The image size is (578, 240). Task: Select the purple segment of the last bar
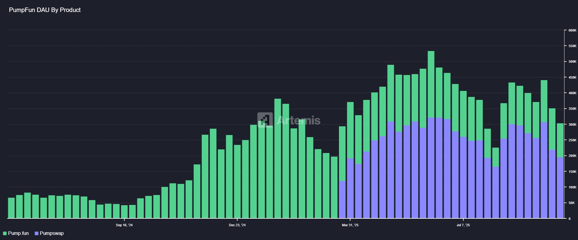click(x=560, y=187)
